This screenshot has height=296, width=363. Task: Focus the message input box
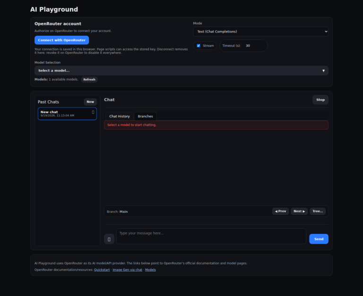[211, 236]
